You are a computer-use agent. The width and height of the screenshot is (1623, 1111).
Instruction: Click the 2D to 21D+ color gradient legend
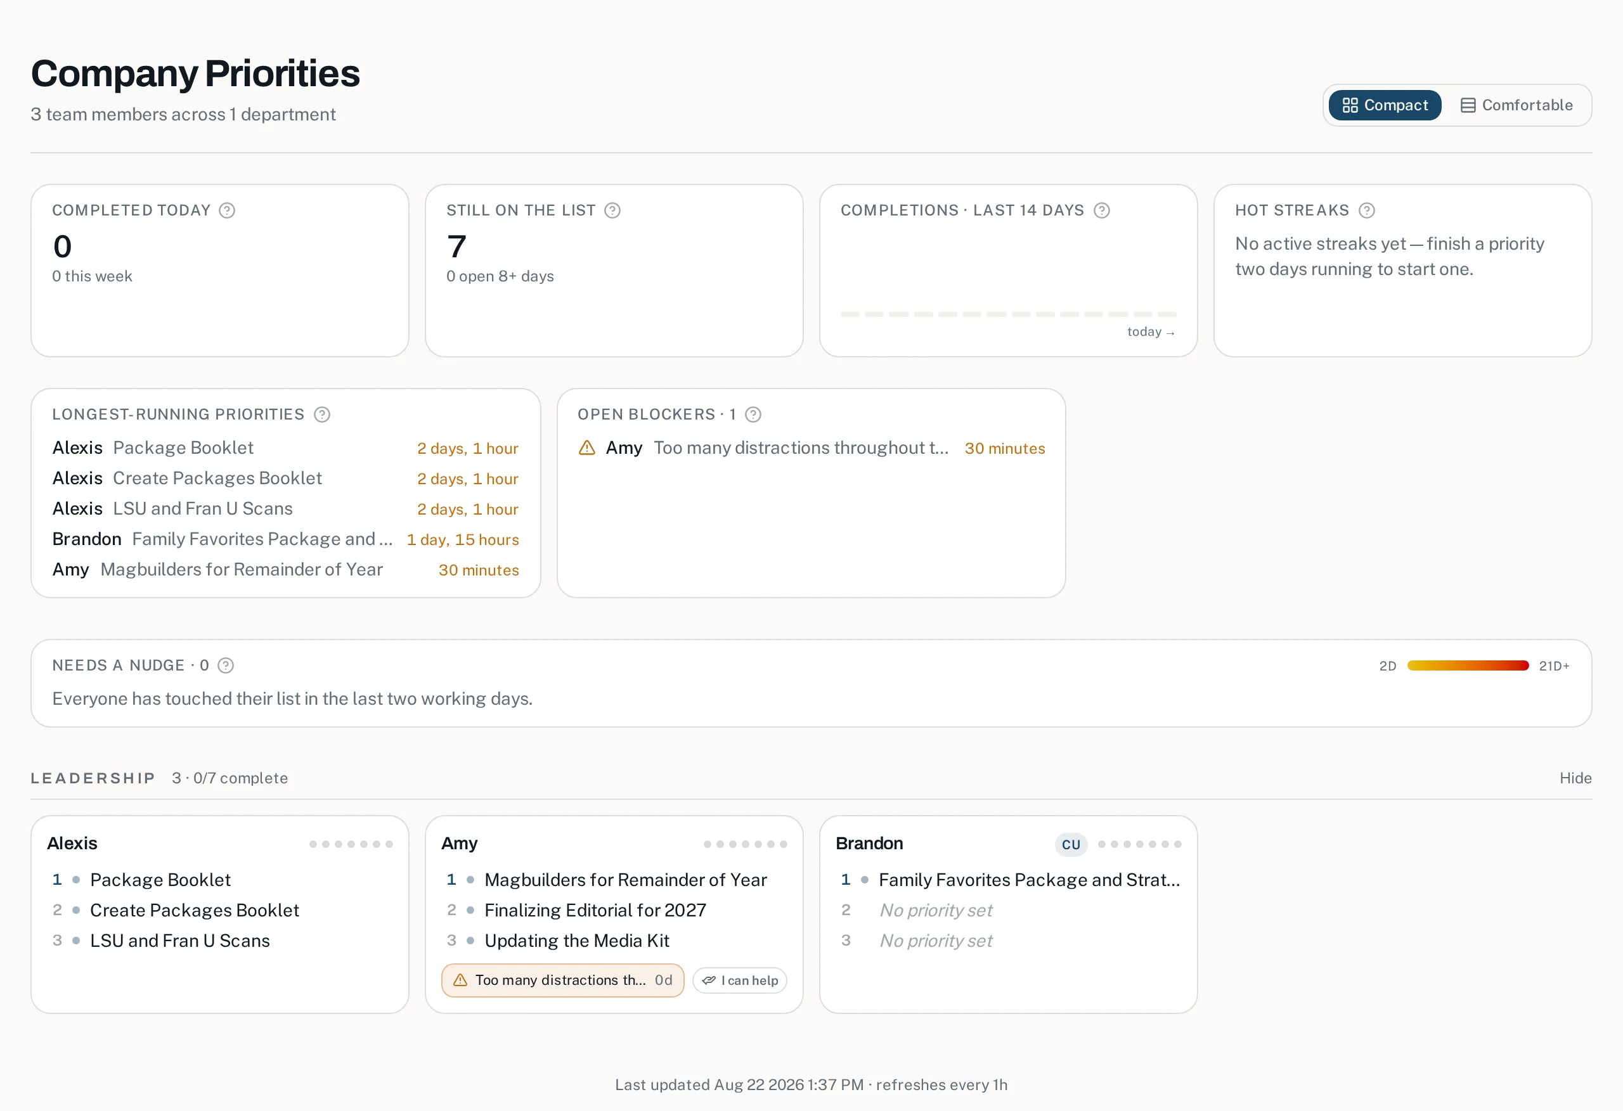click(1468, 665)
